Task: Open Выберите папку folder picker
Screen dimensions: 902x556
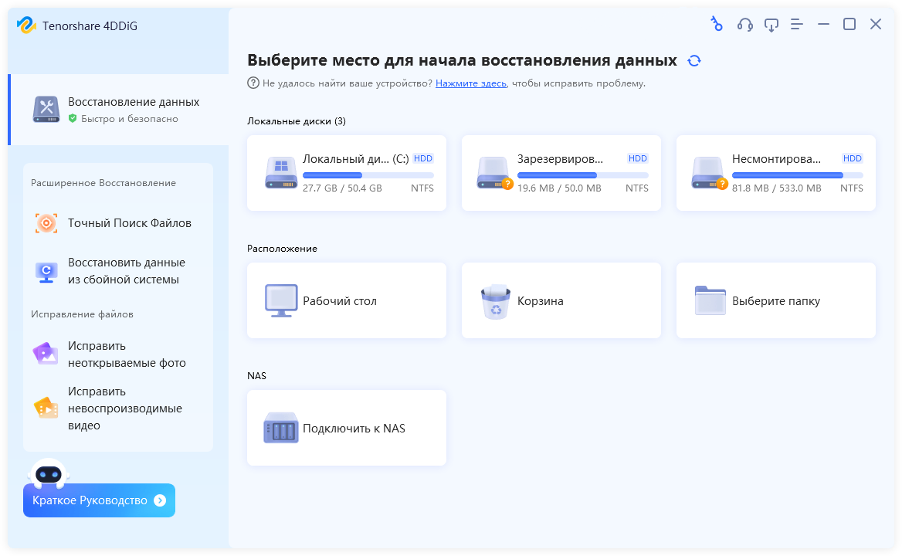Action: click(775, 300)
